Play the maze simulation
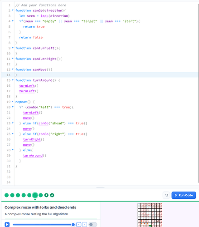Screen dimensions: 199x227 [x=7, y=224]
